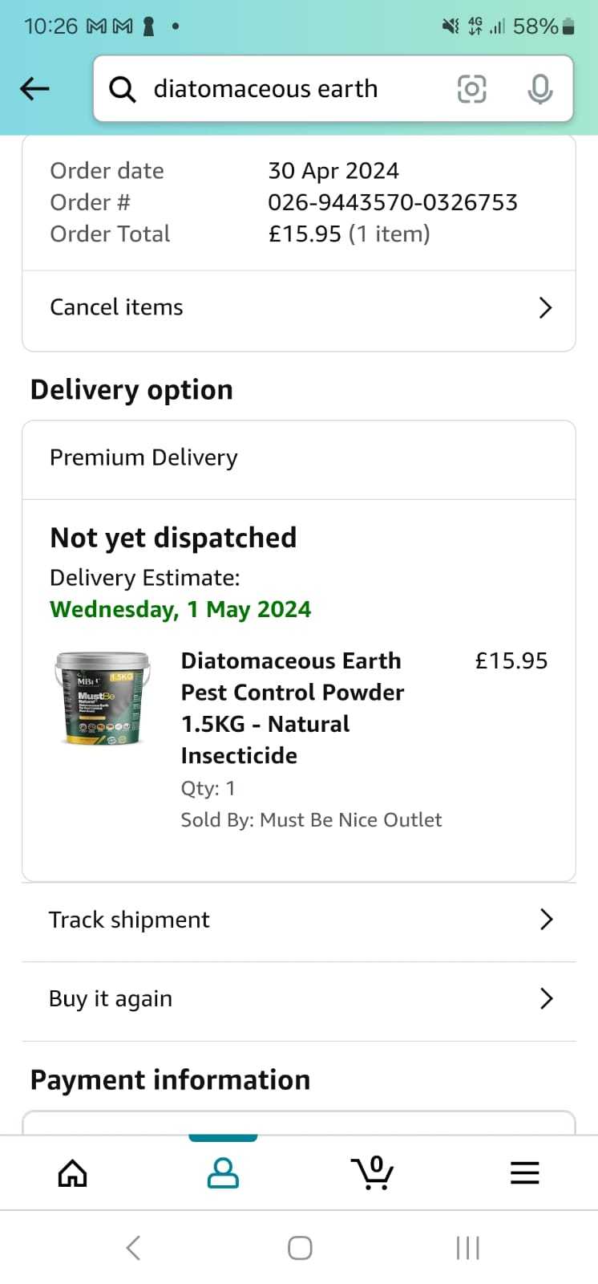Tap Android home navigation button
Image resolution: width=598 pixels, height=1284 pixels.
coord(300,1248)
